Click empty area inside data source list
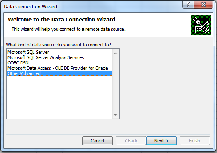This screenshot has width=217, height=153. (59, 97)
